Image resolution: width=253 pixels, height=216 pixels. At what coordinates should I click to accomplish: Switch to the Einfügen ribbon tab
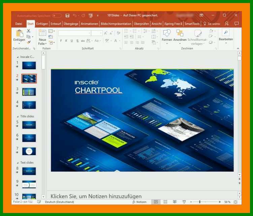pyautogui.click(x=42, y=24)
